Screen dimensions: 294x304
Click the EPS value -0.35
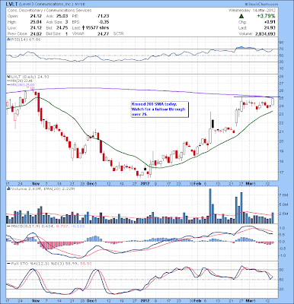pyautogui.click(x=104, y=22)
